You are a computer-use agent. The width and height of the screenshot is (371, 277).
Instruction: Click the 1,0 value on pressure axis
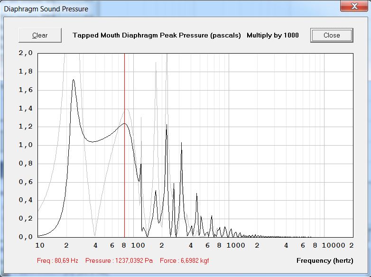click(26, 145)
